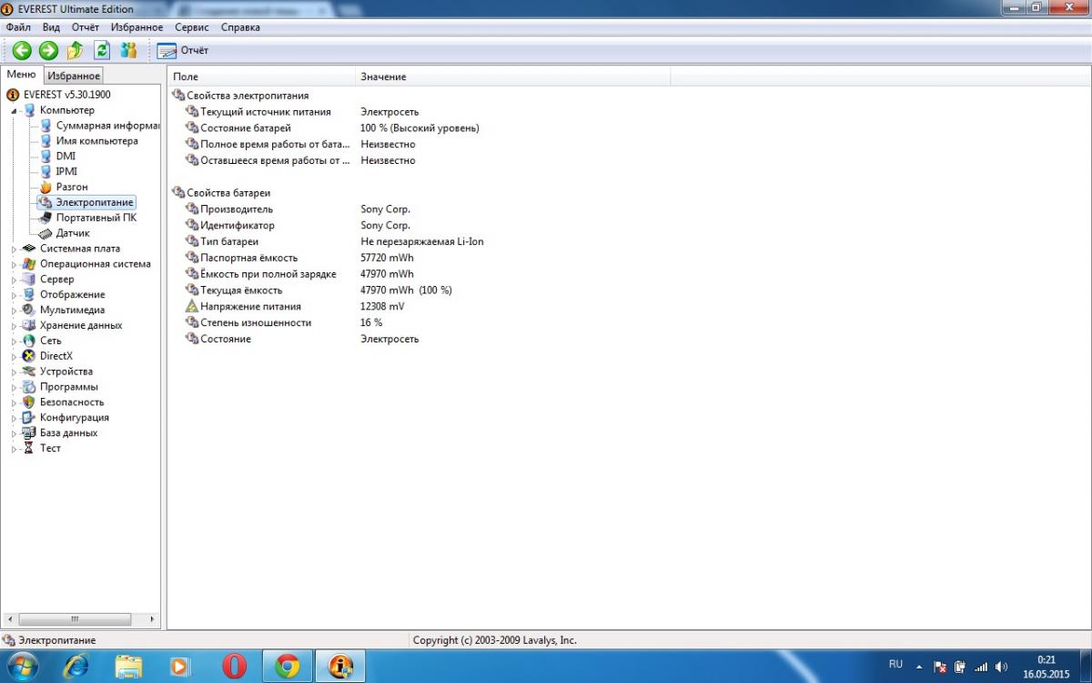Click tree panel scroll right arrow
1092x683 pixels.
152,619
